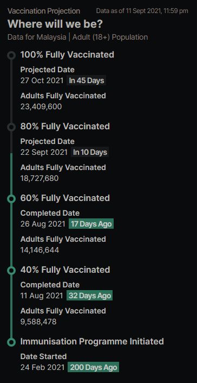Viewport: 197px width, 383px height.
Task: Click the 40% Fully Vaccinated green circle
Action: point(11,271)
